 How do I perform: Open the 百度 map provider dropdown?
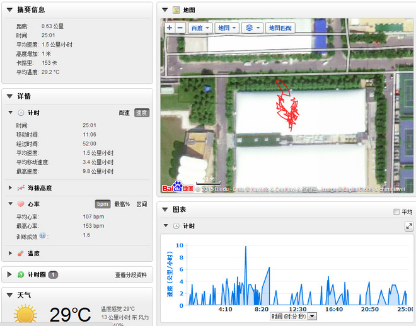coord(200,28)
